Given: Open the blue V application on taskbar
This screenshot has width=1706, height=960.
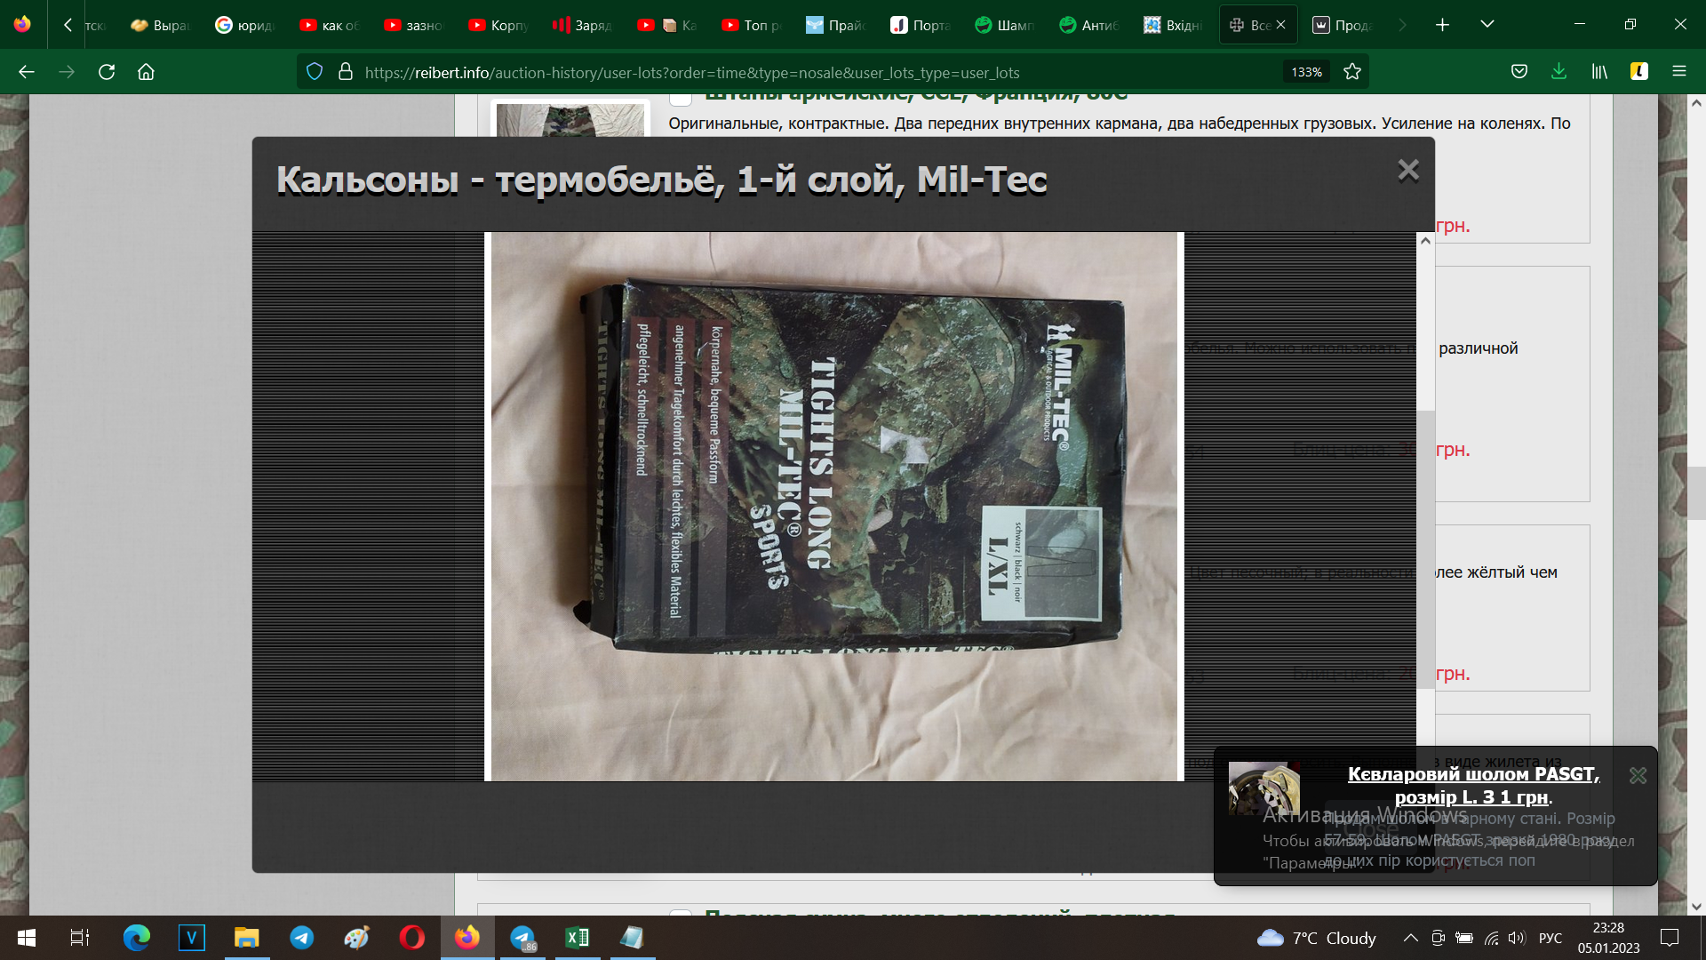Looking at the screenshot, I should 192,938.
